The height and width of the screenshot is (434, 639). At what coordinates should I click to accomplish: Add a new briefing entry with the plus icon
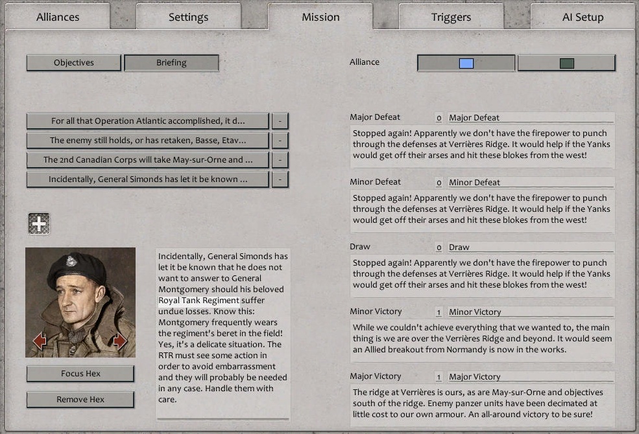[x=38, y=223]
